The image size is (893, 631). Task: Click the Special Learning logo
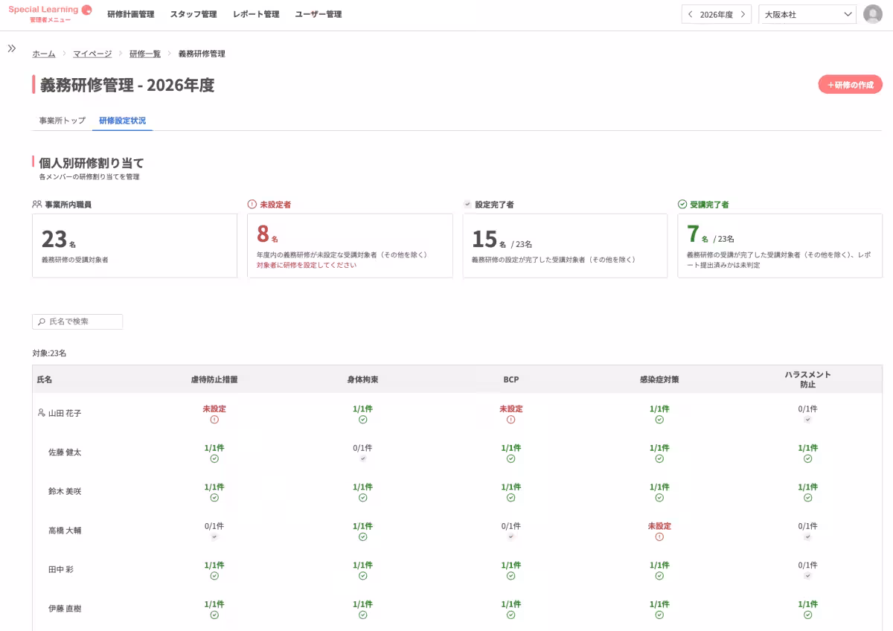point(51,14)
